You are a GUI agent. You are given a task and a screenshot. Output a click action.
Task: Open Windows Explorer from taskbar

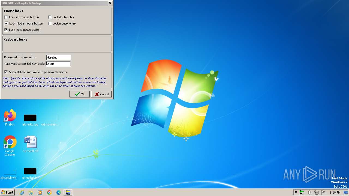point(31,192)
